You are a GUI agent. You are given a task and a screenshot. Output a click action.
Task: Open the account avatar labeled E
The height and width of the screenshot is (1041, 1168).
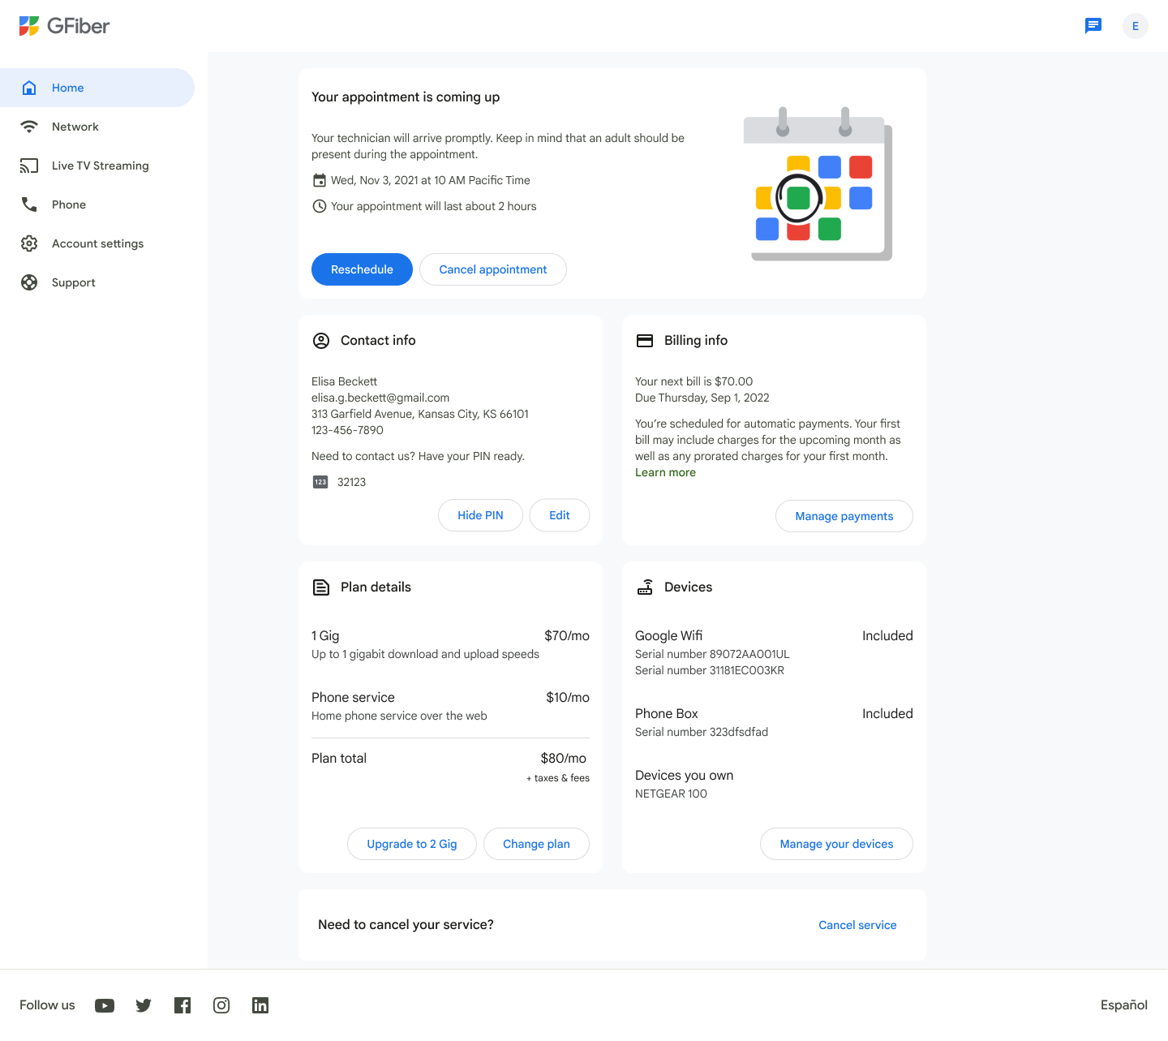[1136, 26]
